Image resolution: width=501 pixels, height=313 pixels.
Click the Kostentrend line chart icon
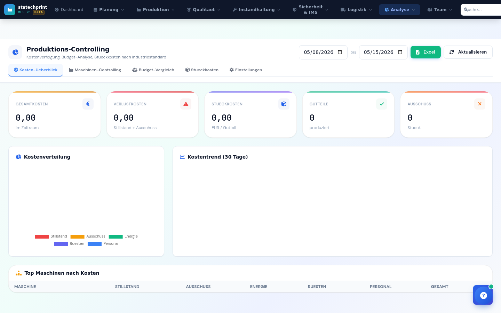coord(182,157)
